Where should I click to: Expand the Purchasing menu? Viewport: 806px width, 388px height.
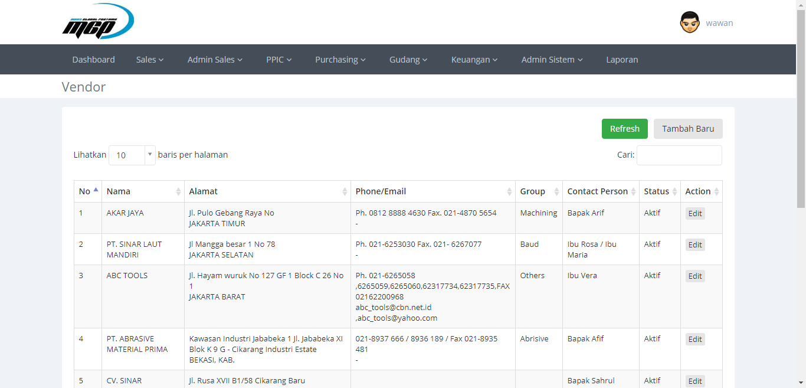340,60
